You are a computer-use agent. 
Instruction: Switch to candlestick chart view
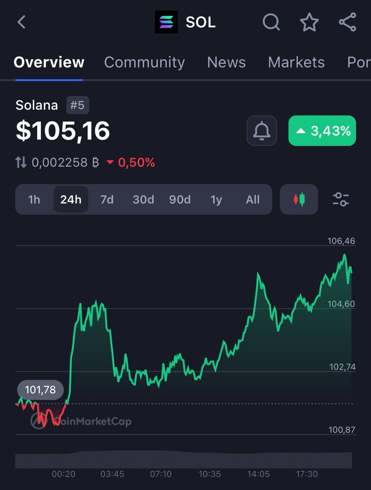click(299, 199)
